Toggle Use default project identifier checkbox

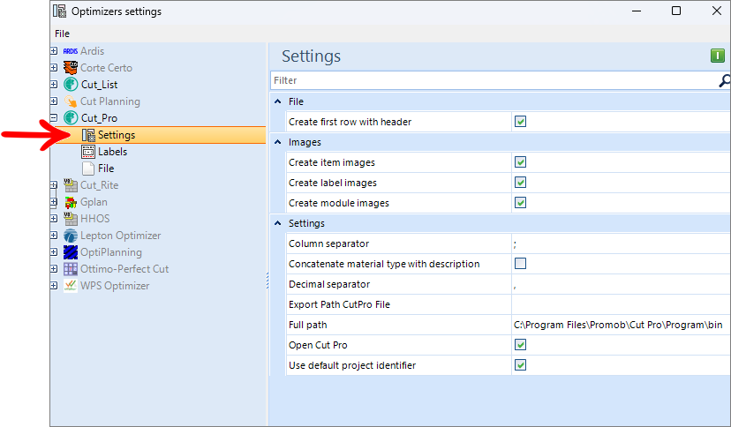[520, 365]
